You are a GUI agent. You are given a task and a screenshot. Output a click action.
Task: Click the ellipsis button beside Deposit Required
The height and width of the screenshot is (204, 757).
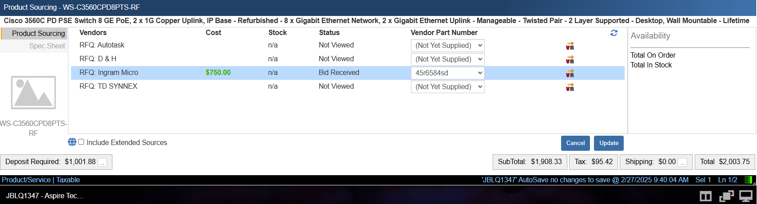(103, 162)
